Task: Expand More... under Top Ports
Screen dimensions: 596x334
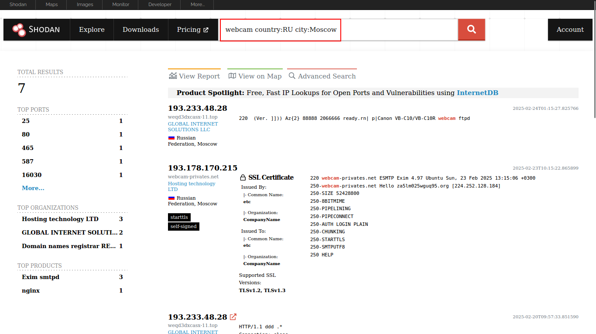Action: [x=33, y=188]
